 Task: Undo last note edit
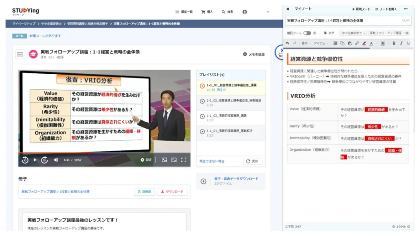coord(288,43)
